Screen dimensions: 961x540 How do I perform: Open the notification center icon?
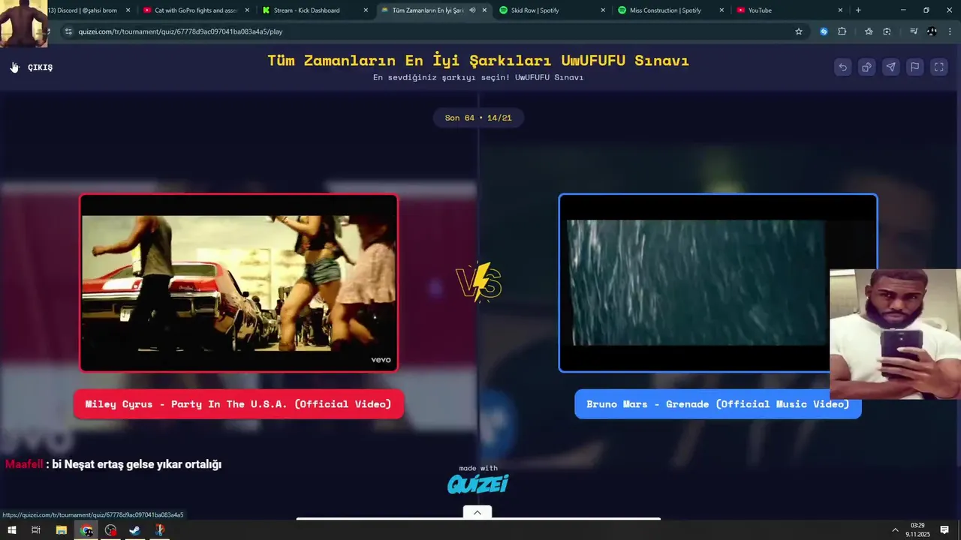(x=944, y=530)
